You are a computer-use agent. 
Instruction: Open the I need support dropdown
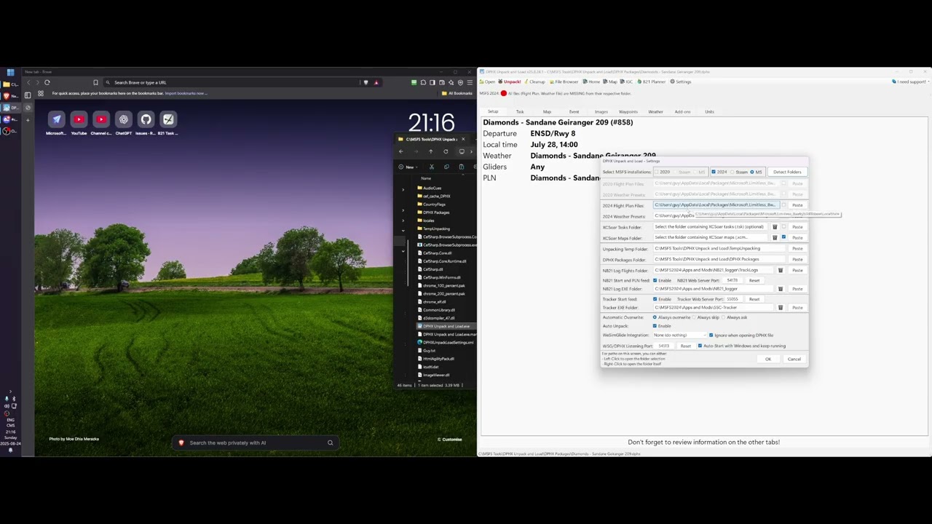click(x=910, y=82)
